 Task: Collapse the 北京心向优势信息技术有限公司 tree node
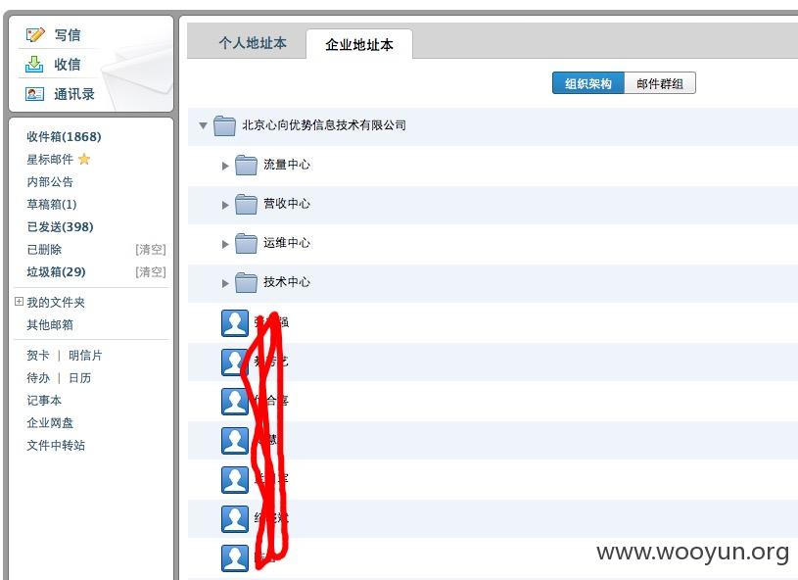(203, 125)
